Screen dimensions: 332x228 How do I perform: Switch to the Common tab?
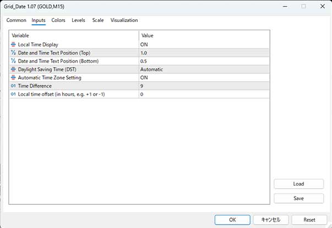17,20
